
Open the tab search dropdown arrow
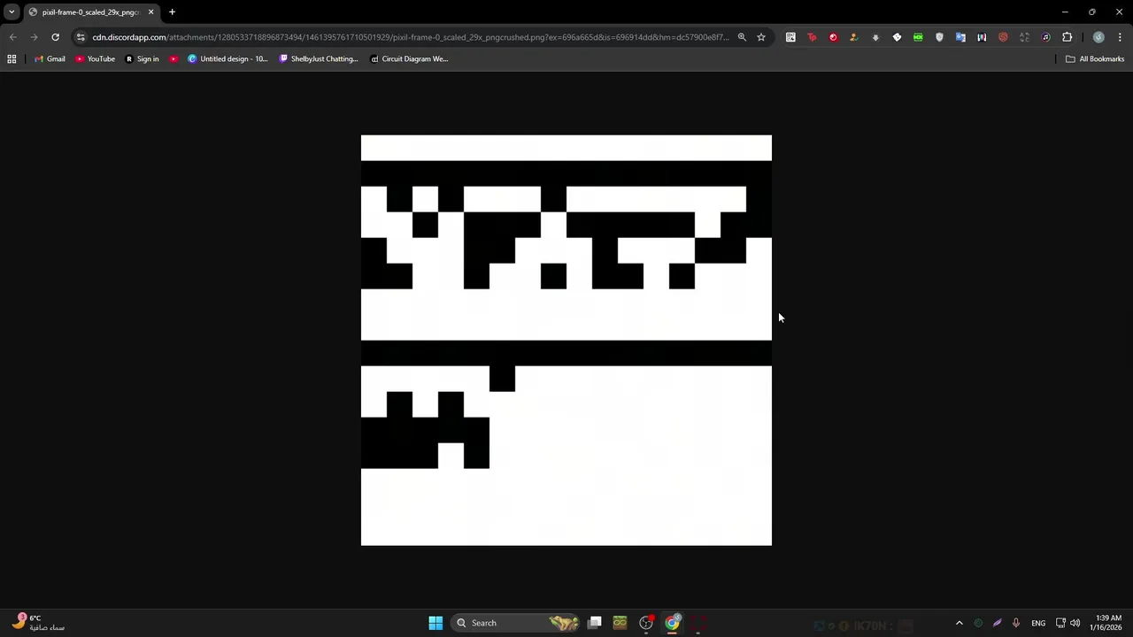pyautogui.click(x=12, y=12)
